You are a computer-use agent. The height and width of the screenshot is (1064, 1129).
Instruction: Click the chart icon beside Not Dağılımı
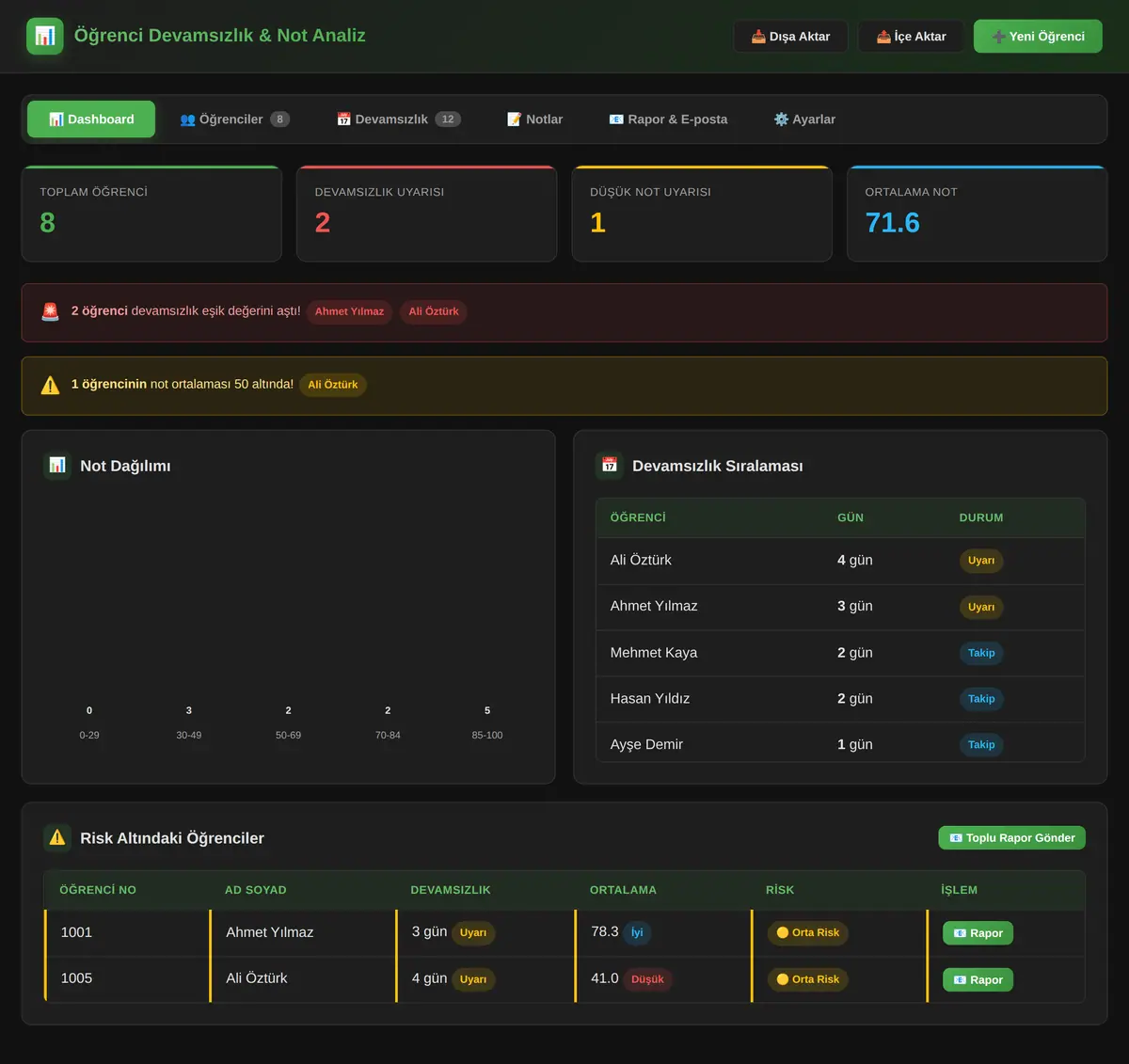click(57, 466)
